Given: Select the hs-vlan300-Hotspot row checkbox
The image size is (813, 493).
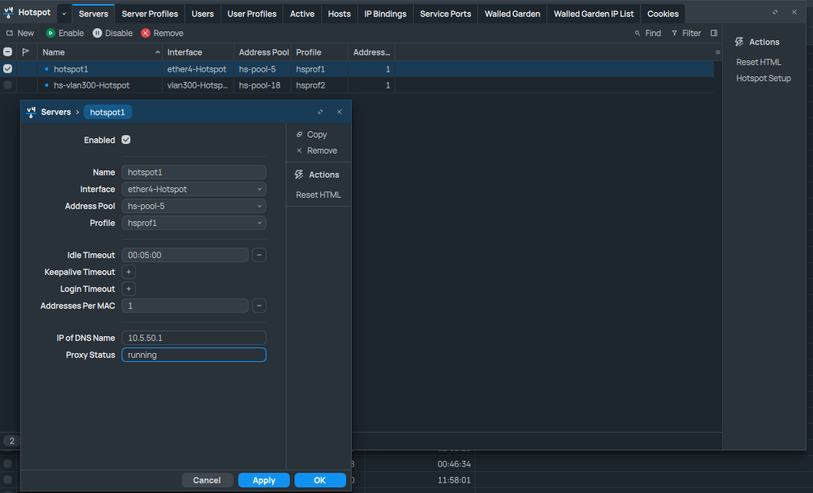Looking at the screenshot, I should (x=8, y=84).
